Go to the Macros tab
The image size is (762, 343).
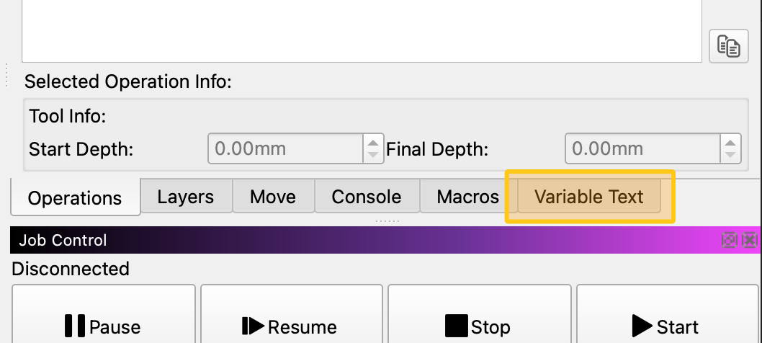(x=467, y=197)
